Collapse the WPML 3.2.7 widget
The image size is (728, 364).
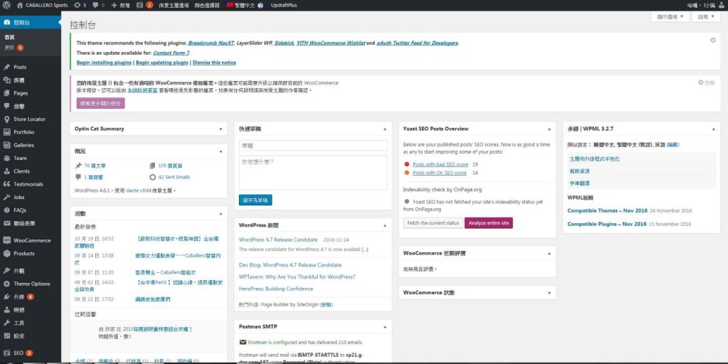pyautogui.click(x=714, y=129)
